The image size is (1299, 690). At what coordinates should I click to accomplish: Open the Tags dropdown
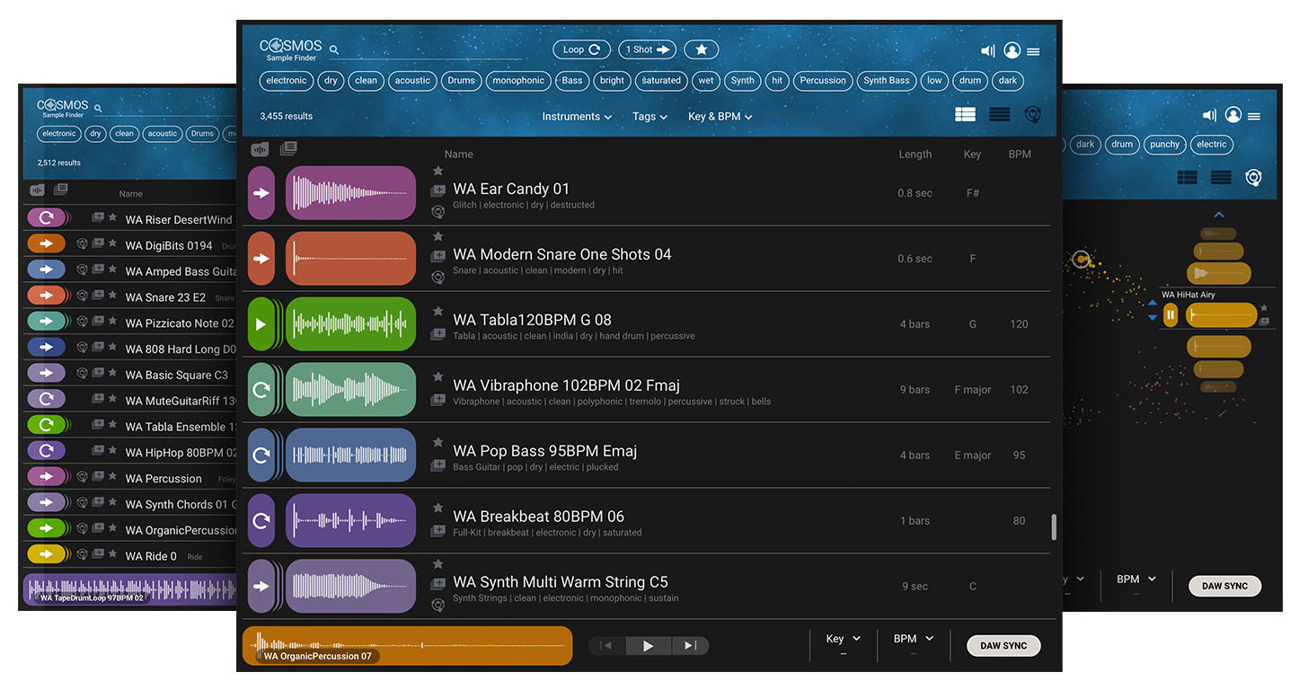pos(649,117)
